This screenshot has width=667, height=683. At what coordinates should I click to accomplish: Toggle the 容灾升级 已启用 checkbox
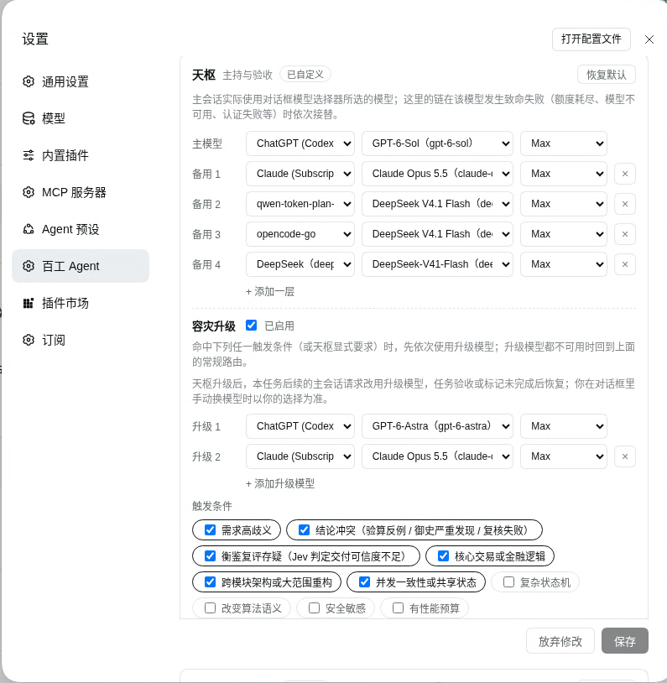tap(252, 326)
